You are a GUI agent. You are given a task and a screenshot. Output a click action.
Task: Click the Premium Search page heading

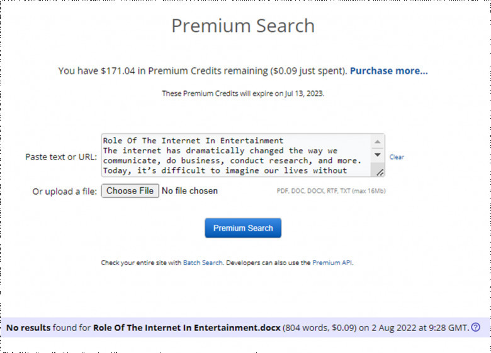(x=243, y=26)
